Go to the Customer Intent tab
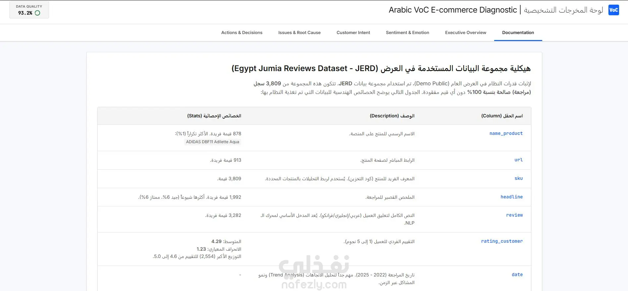 [353, 32]
